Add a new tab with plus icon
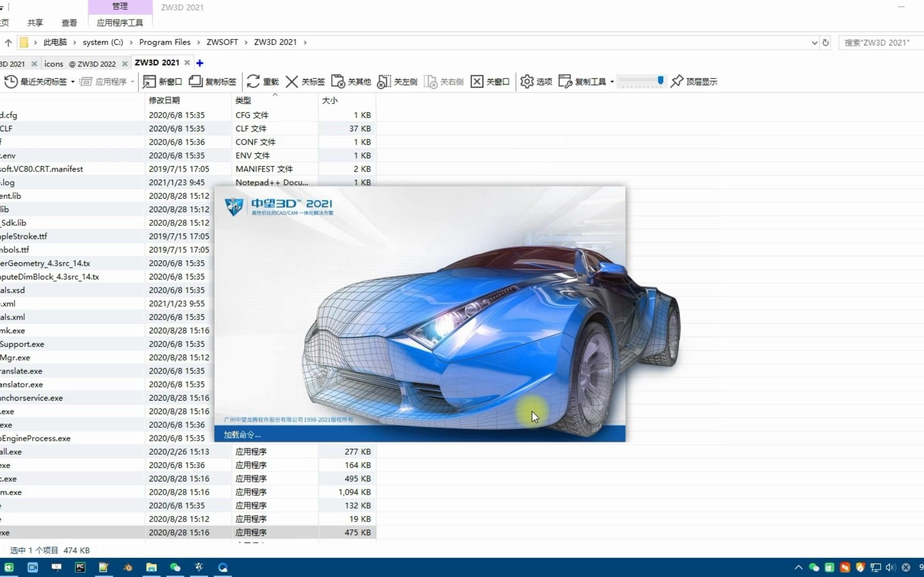Viewport: 924px width, 577px height. tap(199, 63)
